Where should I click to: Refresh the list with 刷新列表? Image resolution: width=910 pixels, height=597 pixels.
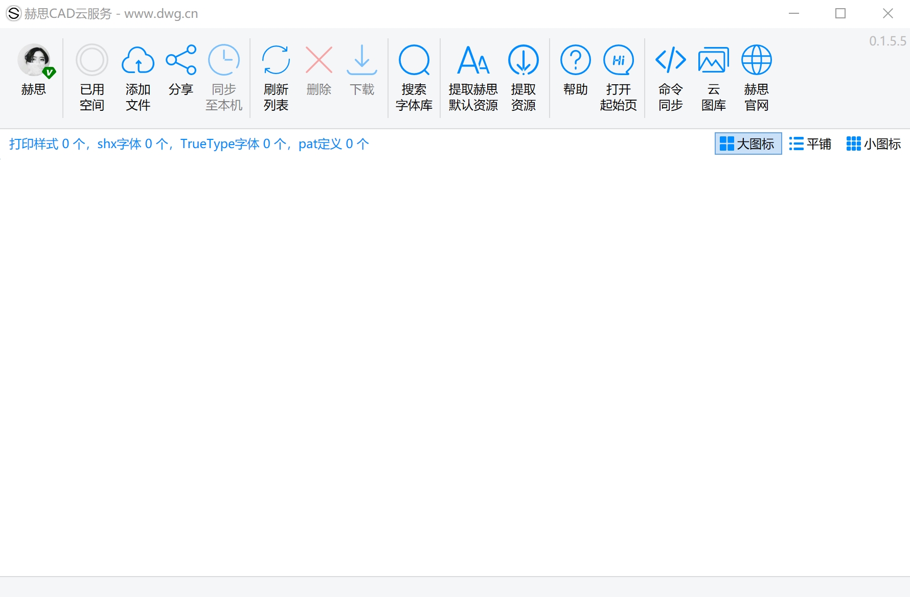[x=276, y=78]
